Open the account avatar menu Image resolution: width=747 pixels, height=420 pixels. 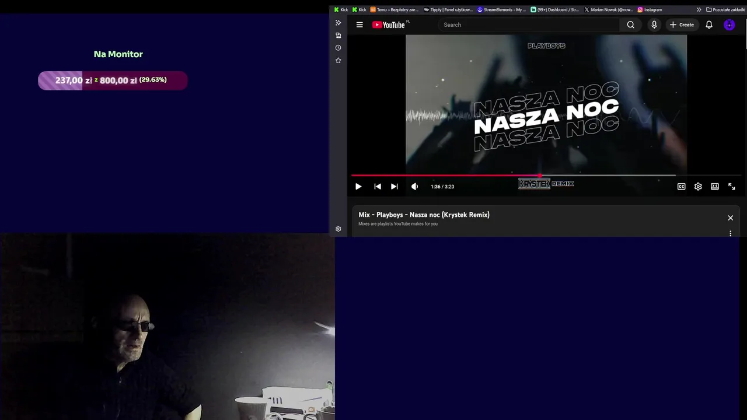[729, 24]
